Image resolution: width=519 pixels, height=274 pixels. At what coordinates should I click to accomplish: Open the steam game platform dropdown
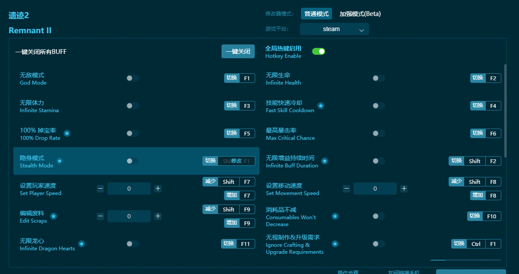[x=335, y=29]
